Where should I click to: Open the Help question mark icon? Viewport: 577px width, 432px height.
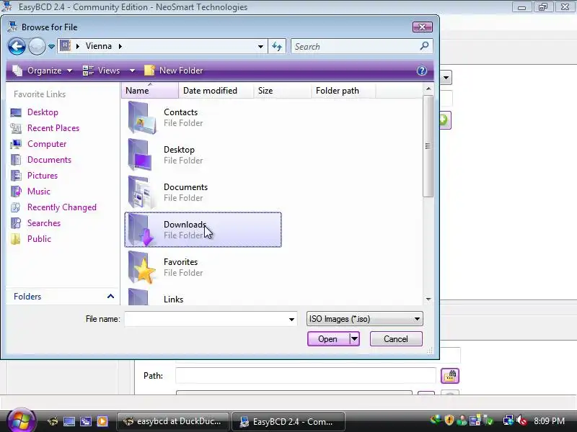(422, 71)
